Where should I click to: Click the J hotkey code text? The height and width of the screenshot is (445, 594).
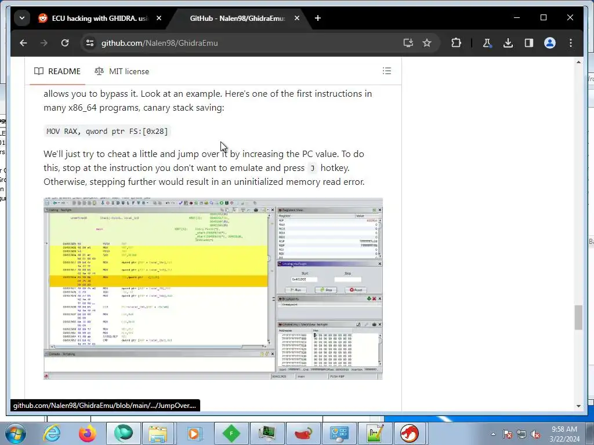click(x=312, y=168)
